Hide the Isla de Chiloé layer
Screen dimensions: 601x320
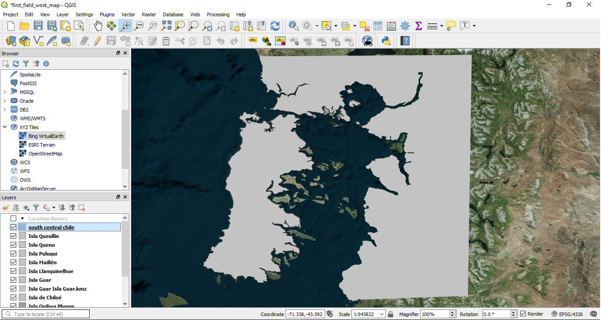pyautogui.click(x=14, y=298)
